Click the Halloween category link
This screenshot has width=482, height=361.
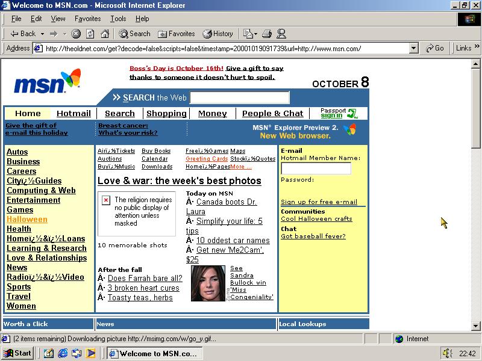click(x=27, y=220)
